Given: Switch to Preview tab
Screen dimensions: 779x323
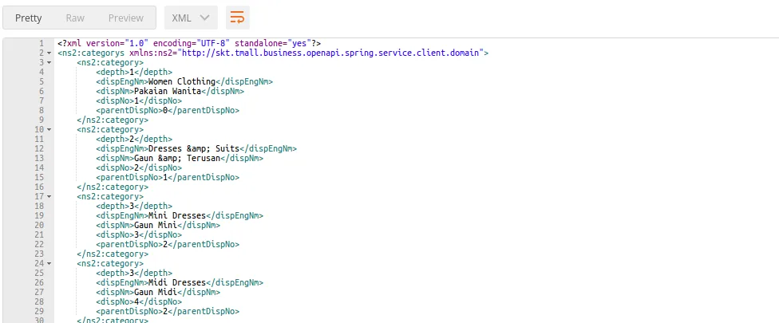Looking at the screenshot, I should pos(125,18).
